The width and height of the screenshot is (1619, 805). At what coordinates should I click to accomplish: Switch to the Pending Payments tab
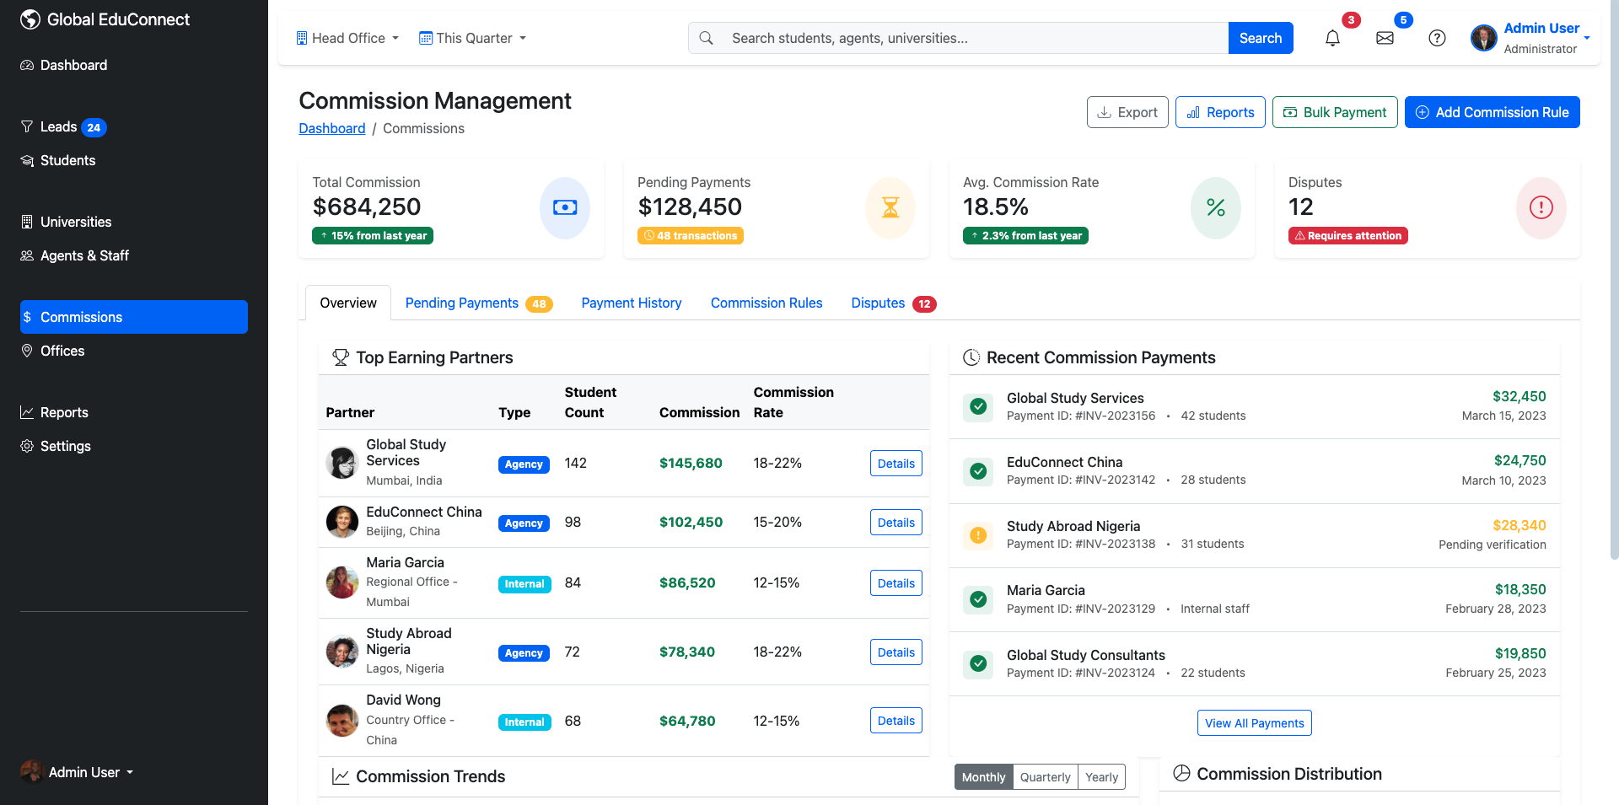pos(462,303)
